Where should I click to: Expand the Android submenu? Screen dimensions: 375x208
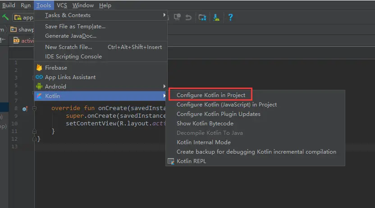point(101,87)
